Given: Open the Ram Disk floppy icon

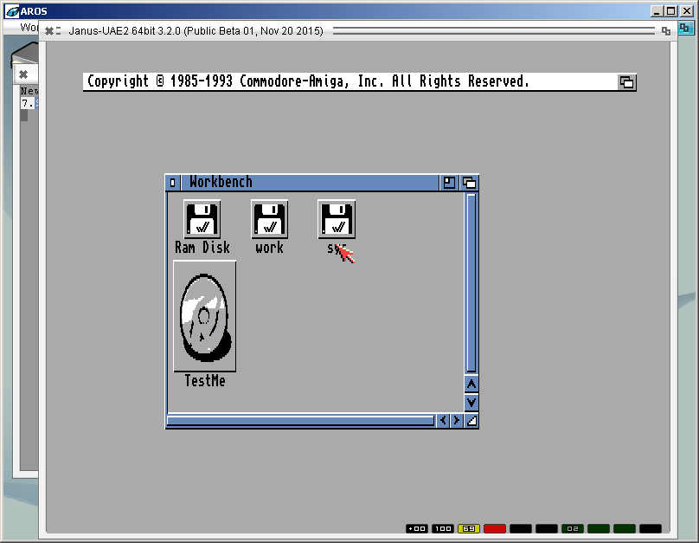Looking at the screenshot, I should click(202, 219).
